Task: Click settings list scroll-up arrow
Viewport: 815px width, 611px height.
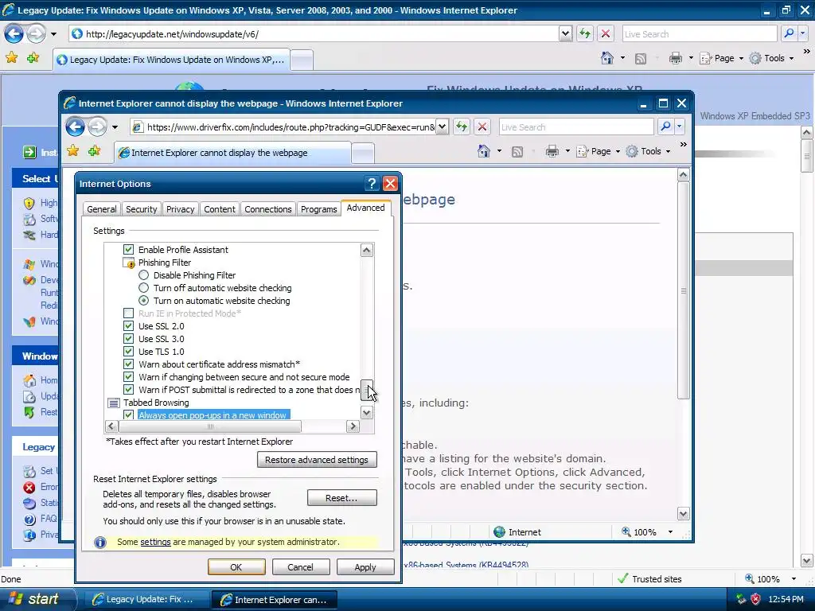Action: point(366,251)
